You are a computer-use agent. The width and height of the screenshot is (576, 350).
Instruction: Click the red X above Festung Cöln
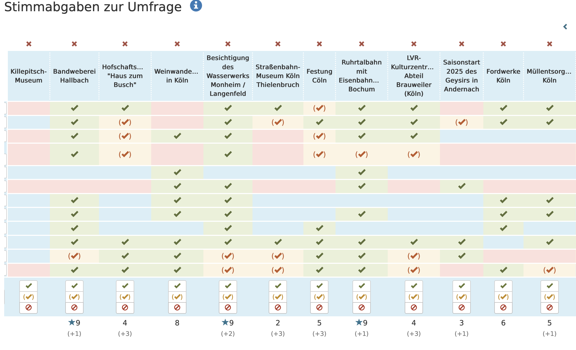tap(319, 44)
